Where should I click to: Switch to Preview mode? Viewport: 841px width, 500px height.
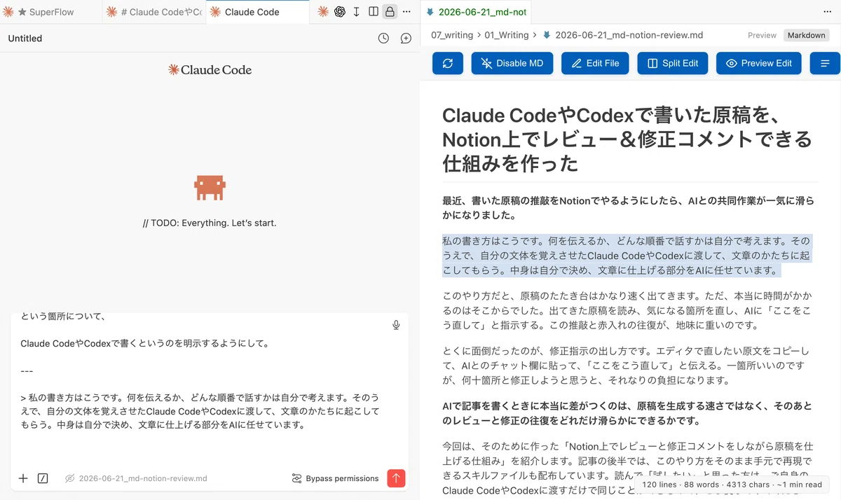(x=762, y=35)
